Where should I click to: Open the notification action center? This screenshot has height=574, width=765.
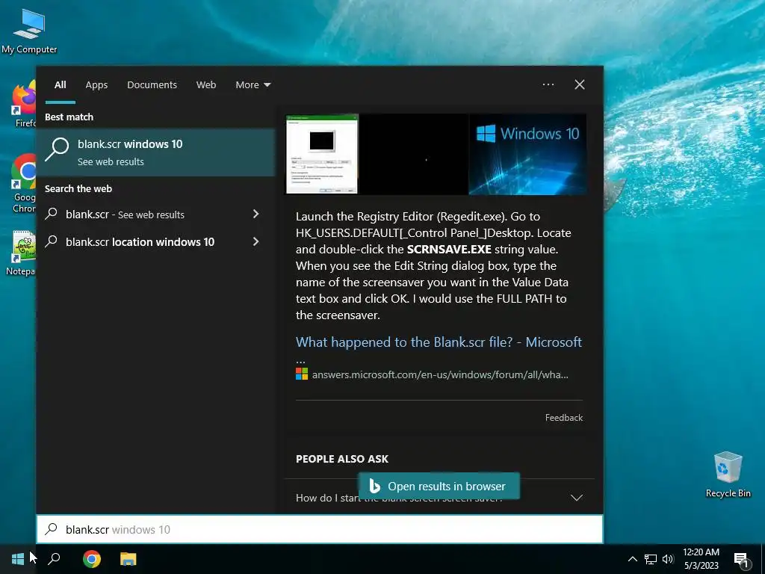tap(741, 559)
